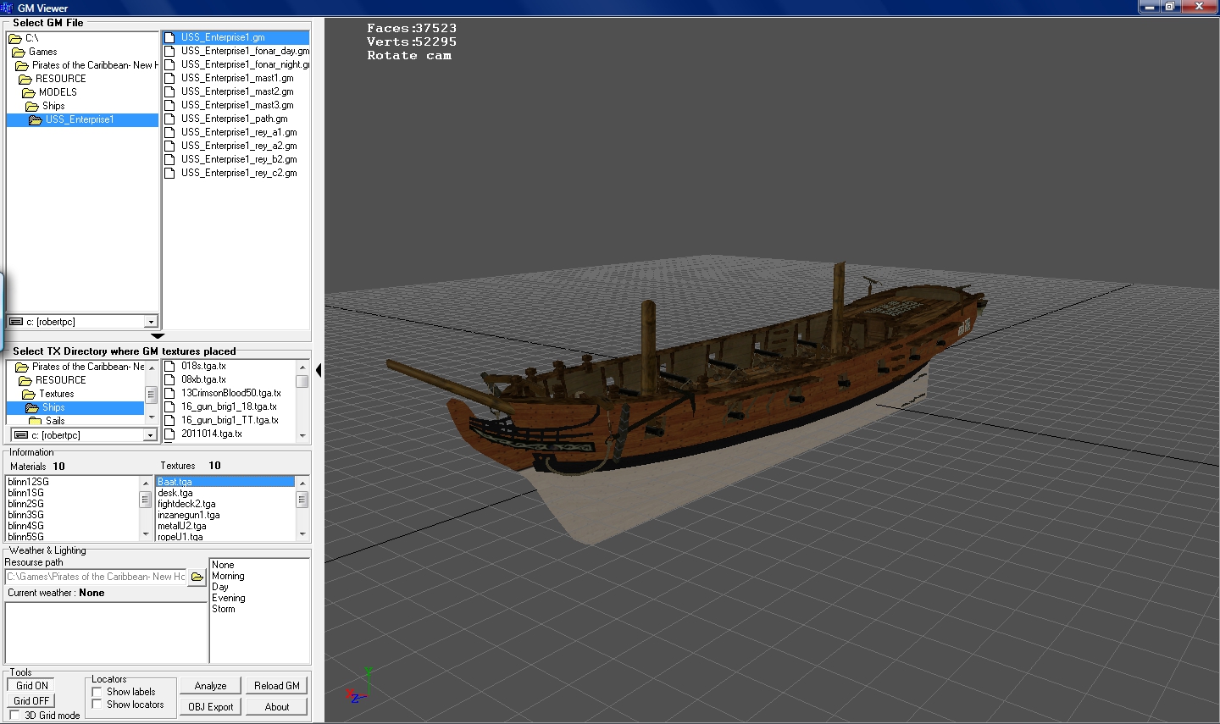Image resolution: width=1220 pixels, height=724 pixels.
Task: Select the file USS_Enterprise1_rey_a2.gm
Action: (x=239, y=146)
